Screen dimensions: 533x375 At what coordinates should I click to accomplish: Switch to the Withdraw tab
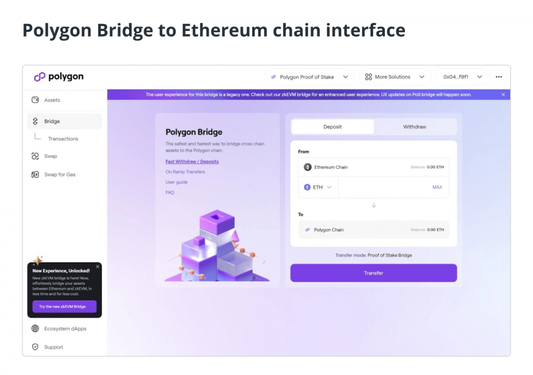click(414, 126)
